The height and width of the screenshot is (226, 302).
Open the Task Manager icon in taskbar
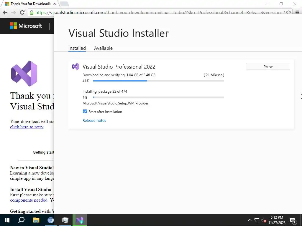coord(65,220)
